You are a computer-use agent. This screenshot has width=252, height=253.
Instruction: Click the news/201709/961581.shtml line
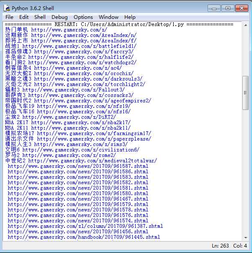pyautogui.click(x=78, y=188)
